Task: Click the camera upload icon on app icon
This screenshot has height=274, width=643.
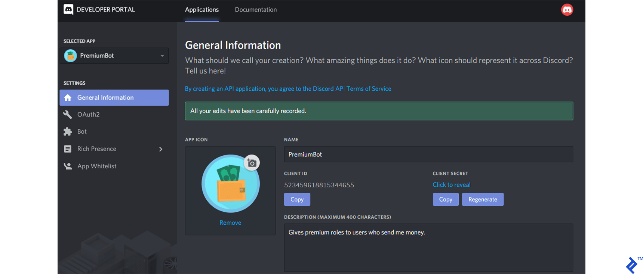Action: 252,163
